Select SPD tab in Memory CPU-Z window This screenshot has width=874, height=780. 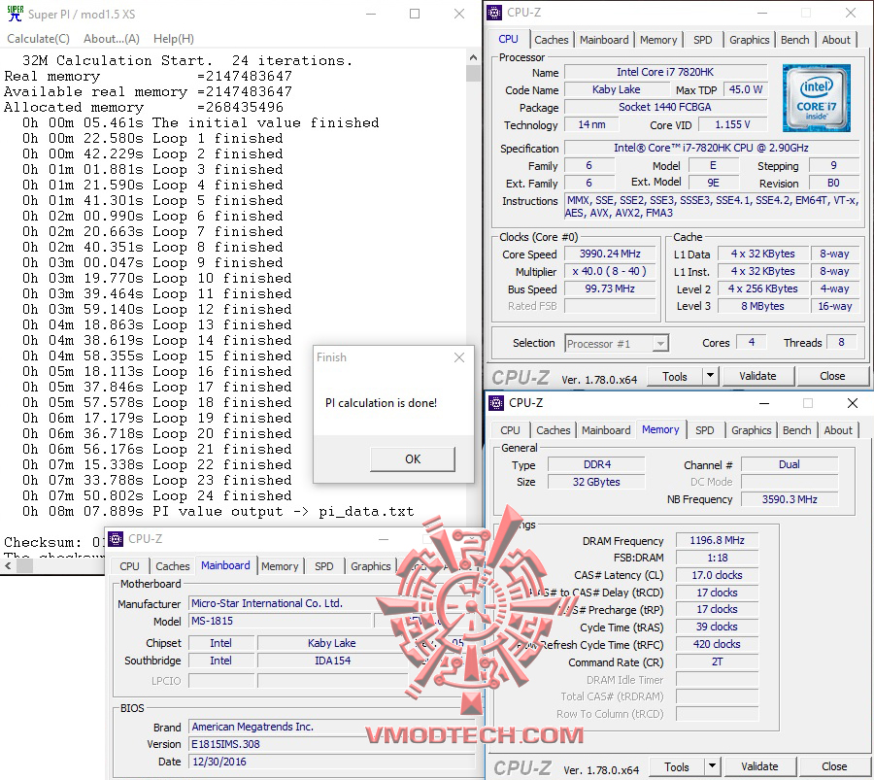tap(705, 430)
